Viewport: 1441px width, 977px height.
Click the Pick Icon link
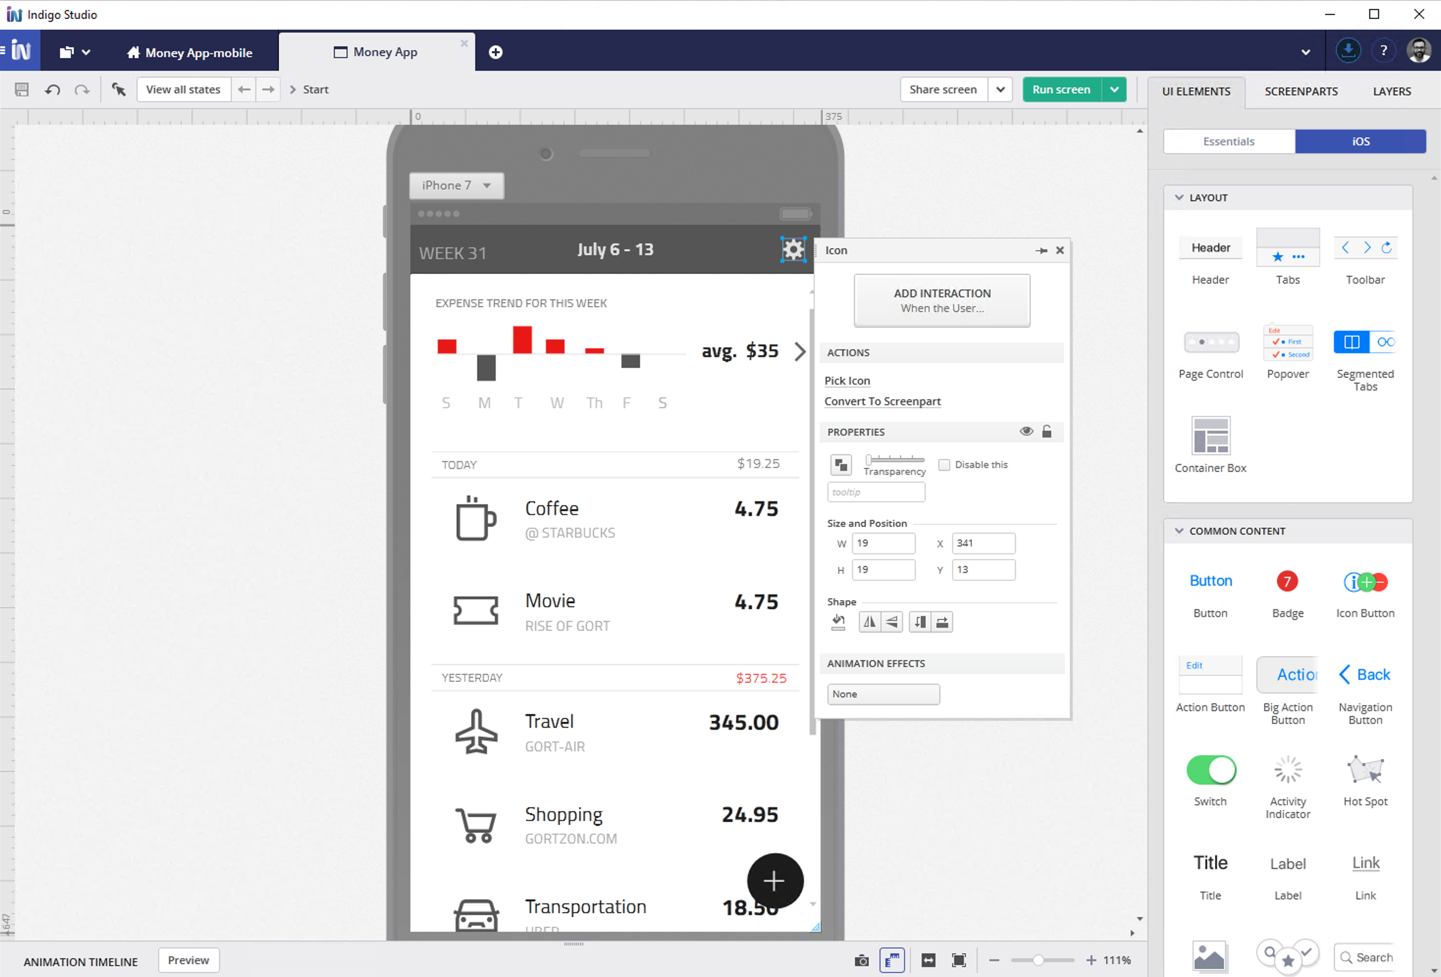tap(847, 381)
